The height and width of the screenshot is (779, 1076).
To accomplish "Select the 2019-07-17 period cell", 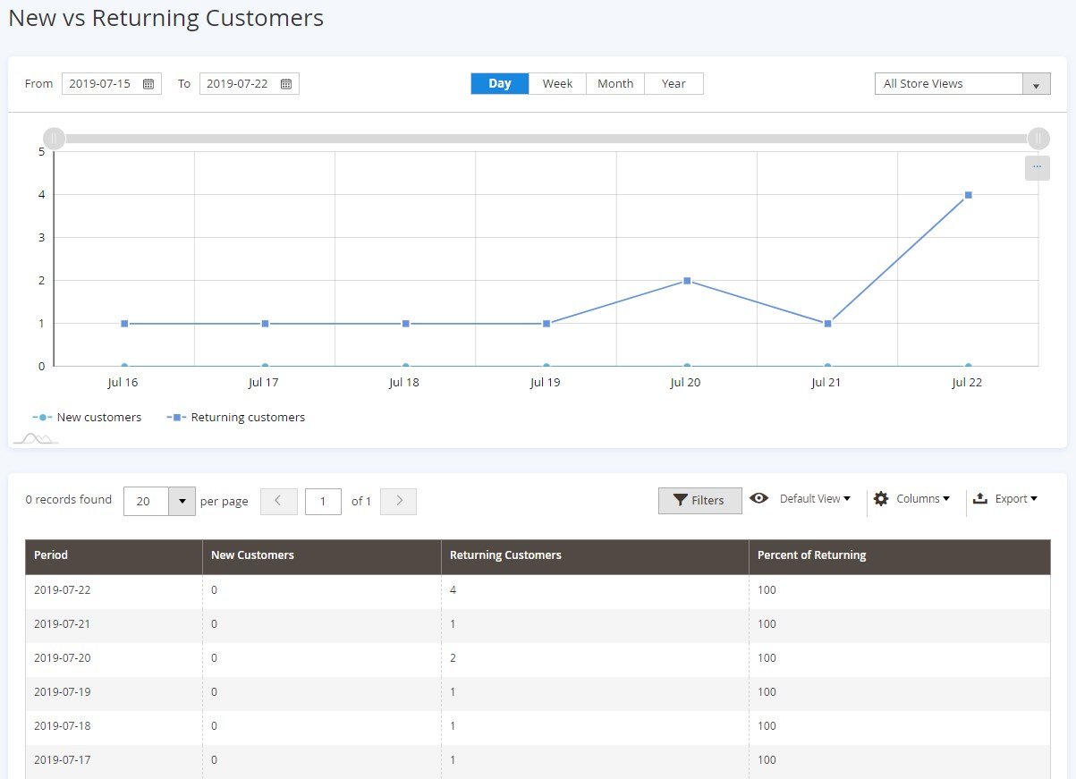I will 114,760.
